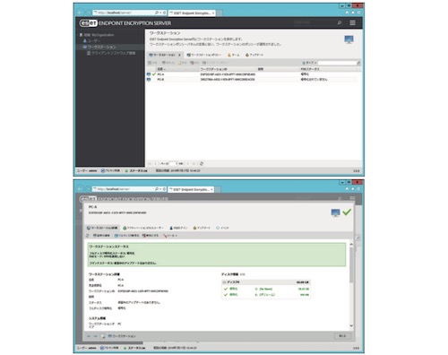This screenshot has height=355, width=448.
Task: Click the page number field in the pagination bar
Action: pyautogui.click(x=173, y=164)
